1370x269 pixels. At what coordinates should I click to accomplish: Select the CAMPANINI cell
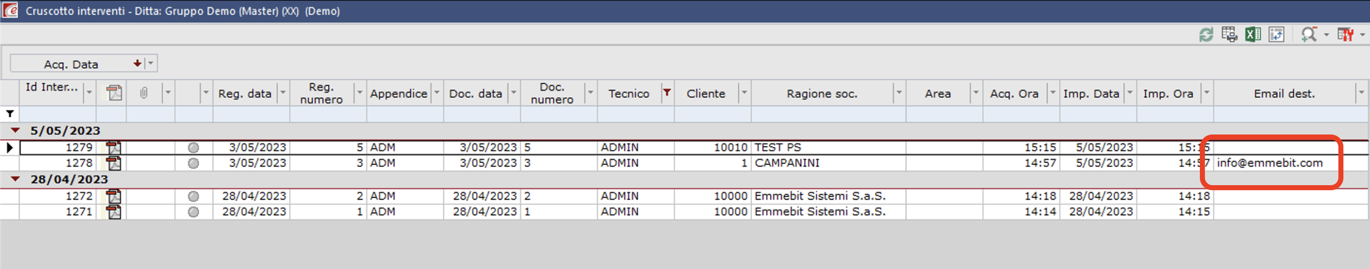[828, 163]
